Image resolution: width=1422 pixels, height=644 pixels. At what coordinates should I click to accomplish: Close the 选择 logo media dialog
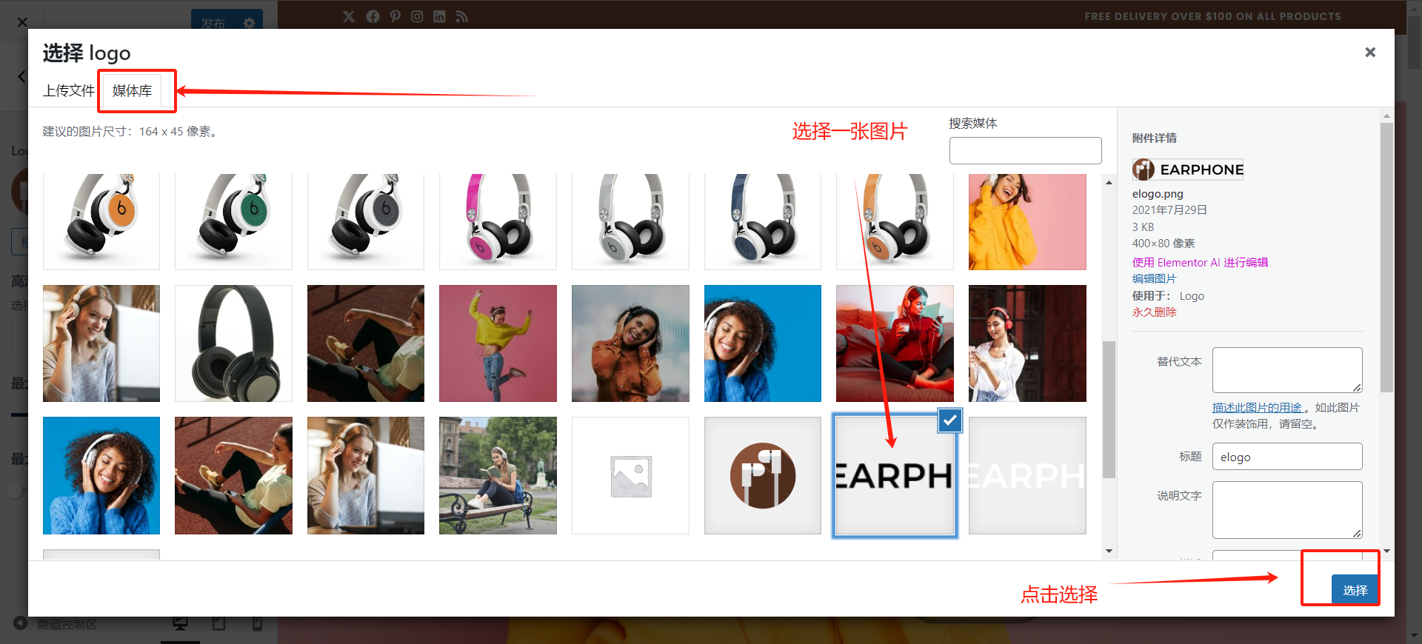(x=1370, y=52)
